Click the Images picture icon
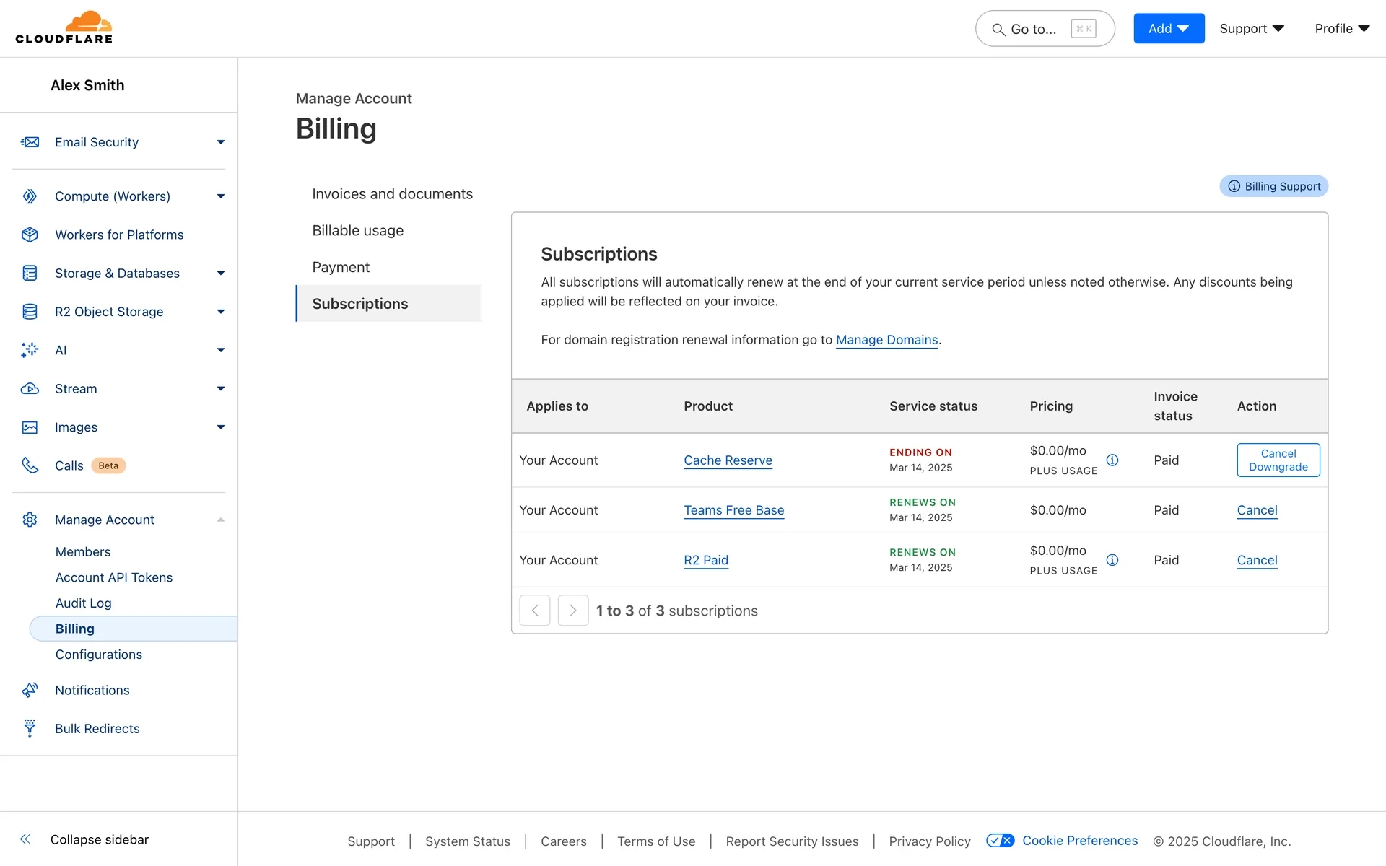The height and width of the screenshot is (866, 1386). pyautogui.click(x=30, y=427)
